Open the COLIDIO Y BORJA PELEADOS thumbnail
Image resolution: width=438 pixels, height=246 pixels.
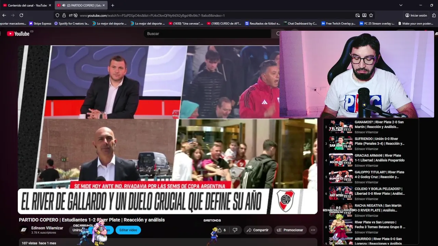341,193
